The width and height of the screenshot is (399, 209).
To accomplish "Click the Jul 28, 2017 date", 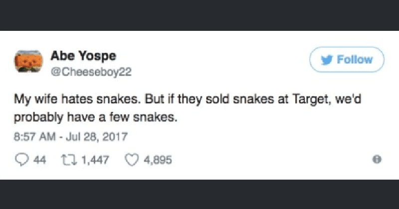I will pos(97,137).
